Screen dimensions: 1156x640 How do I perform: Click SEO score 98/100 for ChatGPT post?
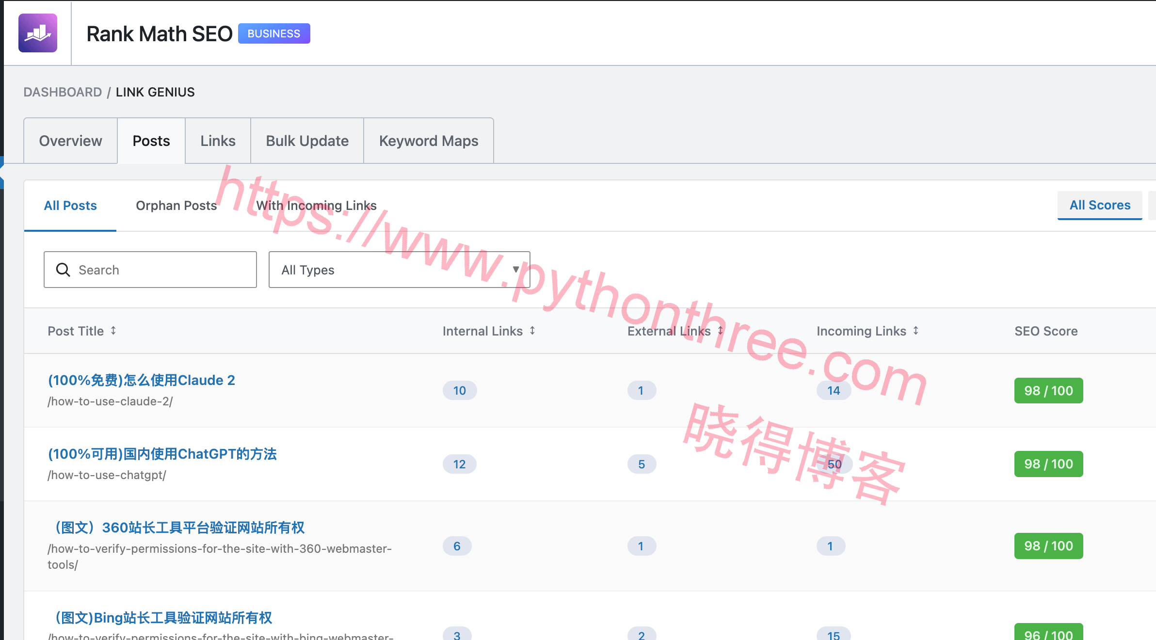1048,464
